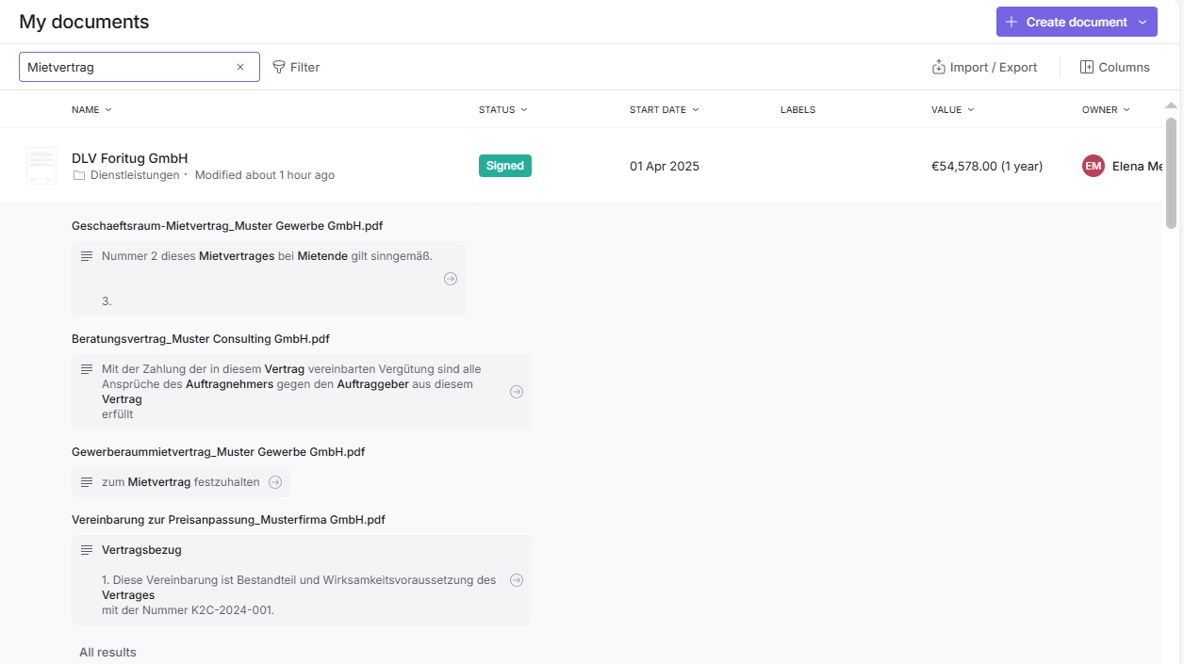Open the Vertragsbezug snippet arrow

pyautogui.click(x=517, y=580)
